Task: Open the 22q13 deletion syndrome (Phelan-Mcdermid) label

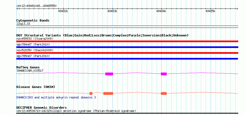Action: (76, 111)
